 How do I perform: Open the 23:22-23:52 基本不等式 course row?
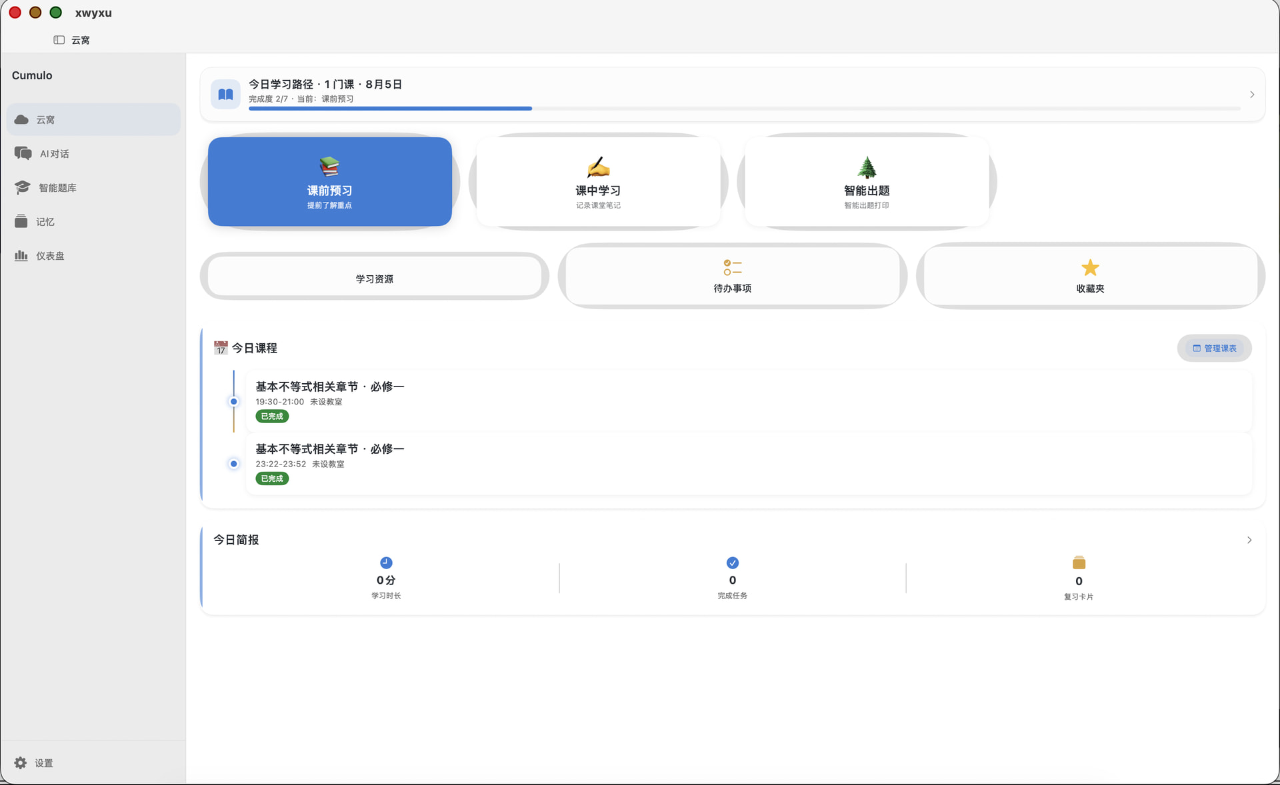tap(749, 463)
